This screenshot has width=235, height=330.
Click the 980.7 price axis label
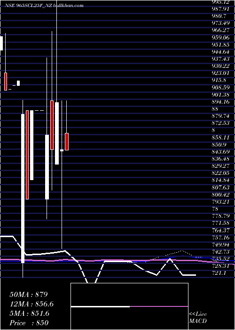tap(219, 16)
